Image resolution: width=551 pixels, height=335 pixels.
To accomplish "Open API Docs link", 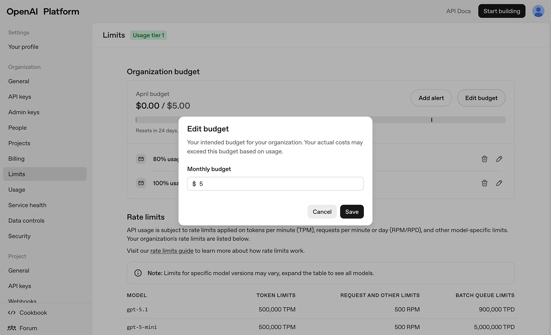I will 458,11.
